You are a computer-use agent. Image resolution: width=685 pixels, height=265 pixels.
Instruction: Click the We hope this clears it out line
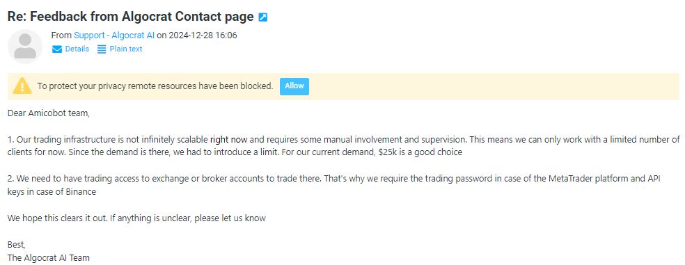click(136, 218)
